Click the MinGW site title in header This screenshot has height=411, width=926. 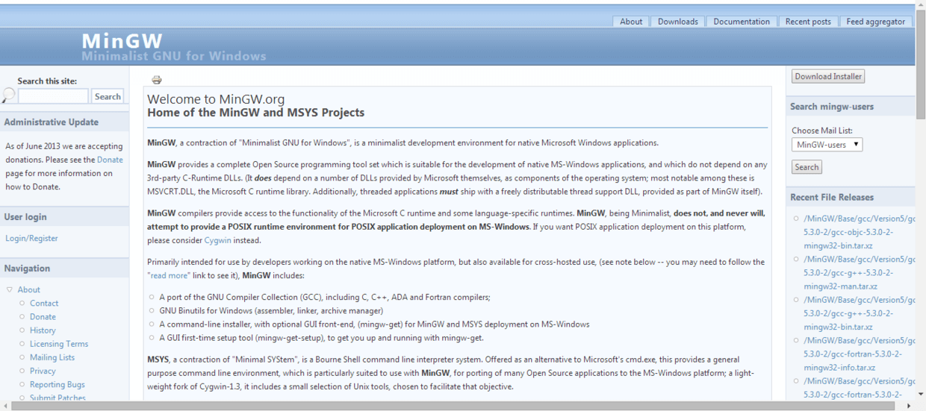(x=122, y=40)
